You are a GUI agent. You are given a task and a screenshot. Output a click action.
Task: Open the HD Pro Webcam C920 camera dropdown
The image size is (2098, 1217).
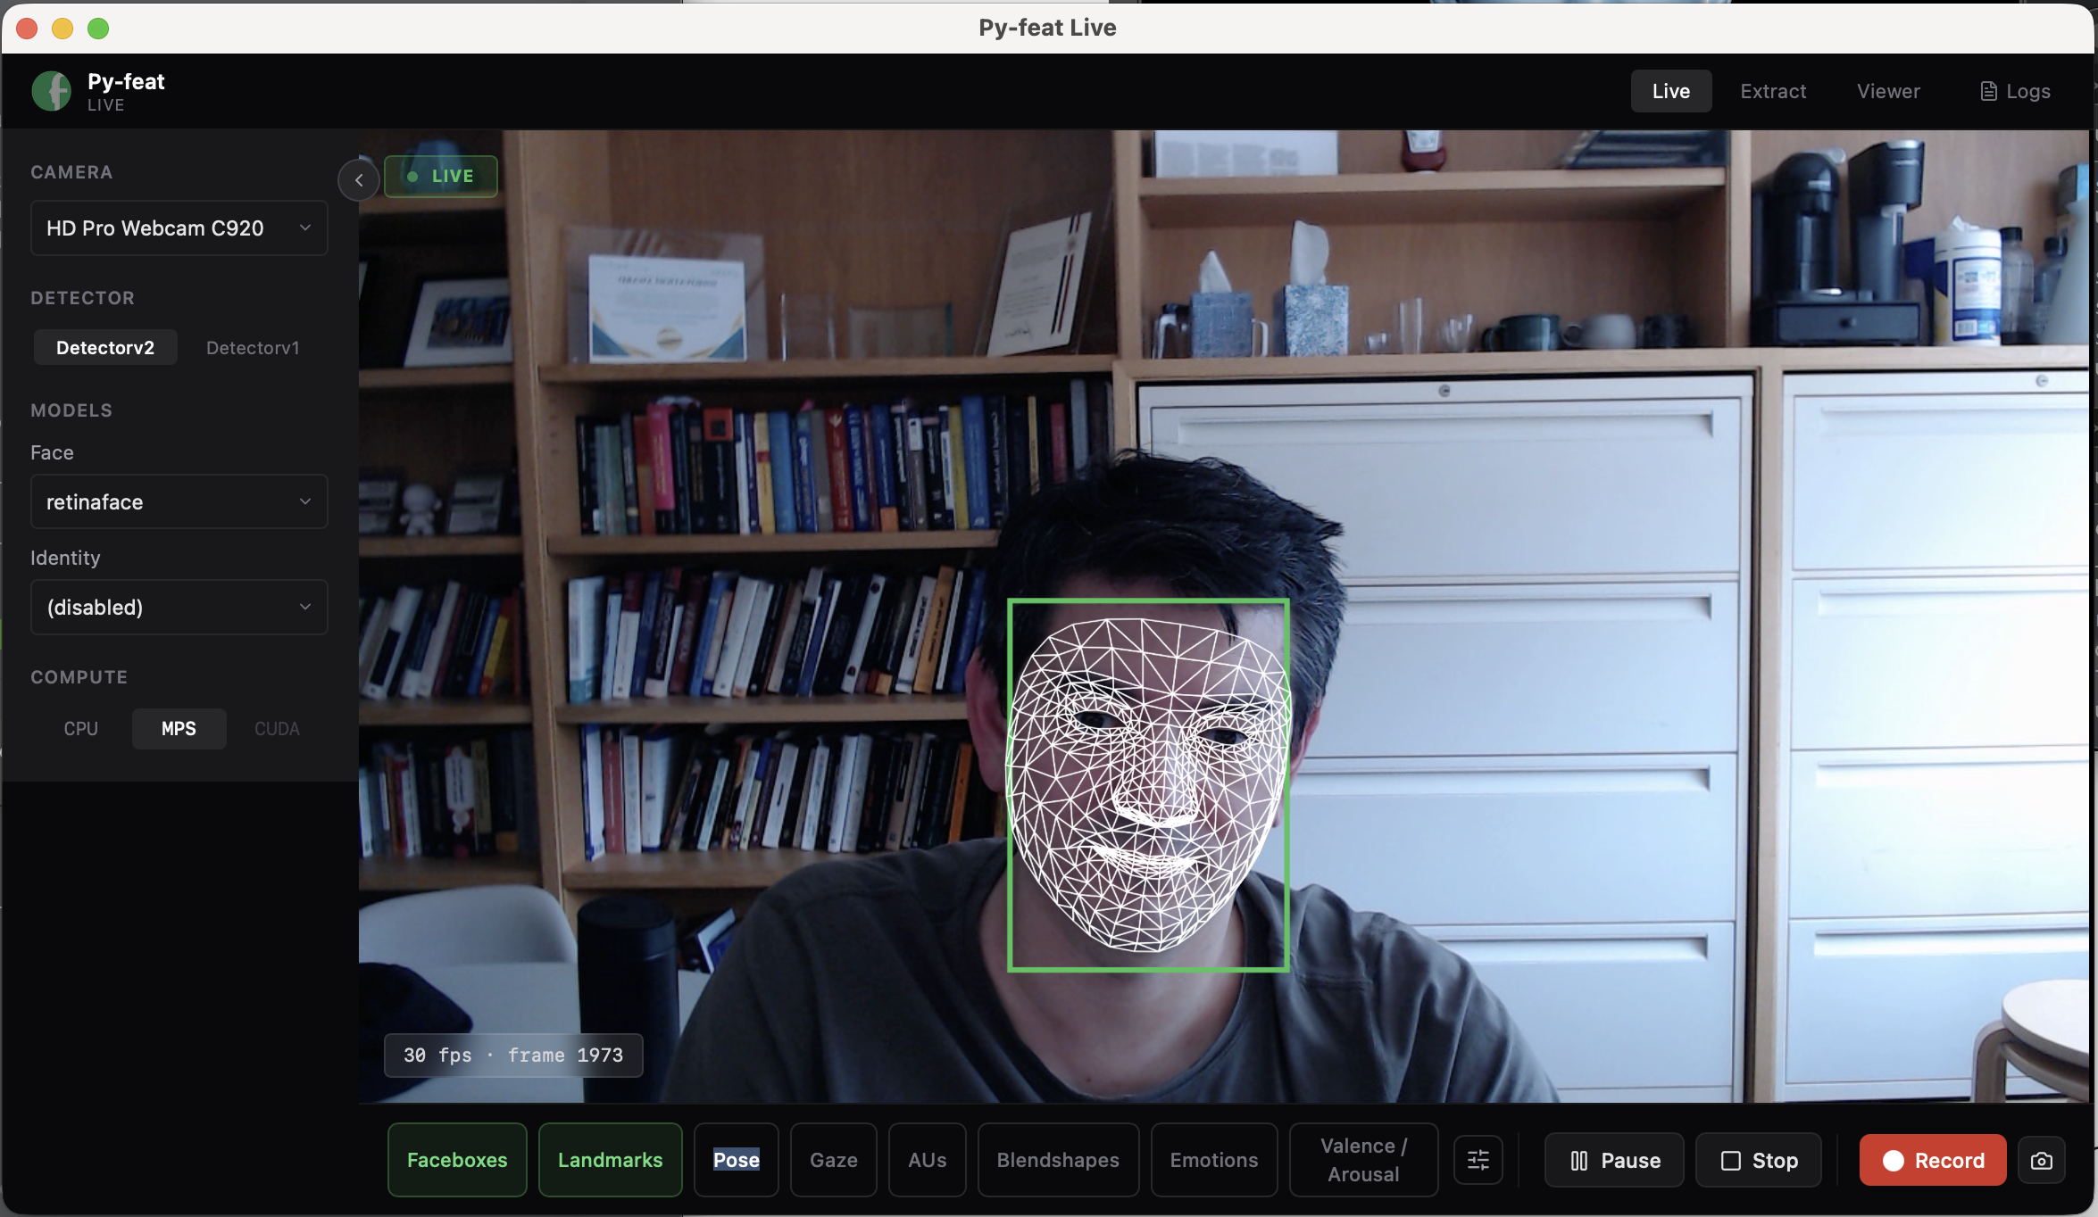[179, 228]
